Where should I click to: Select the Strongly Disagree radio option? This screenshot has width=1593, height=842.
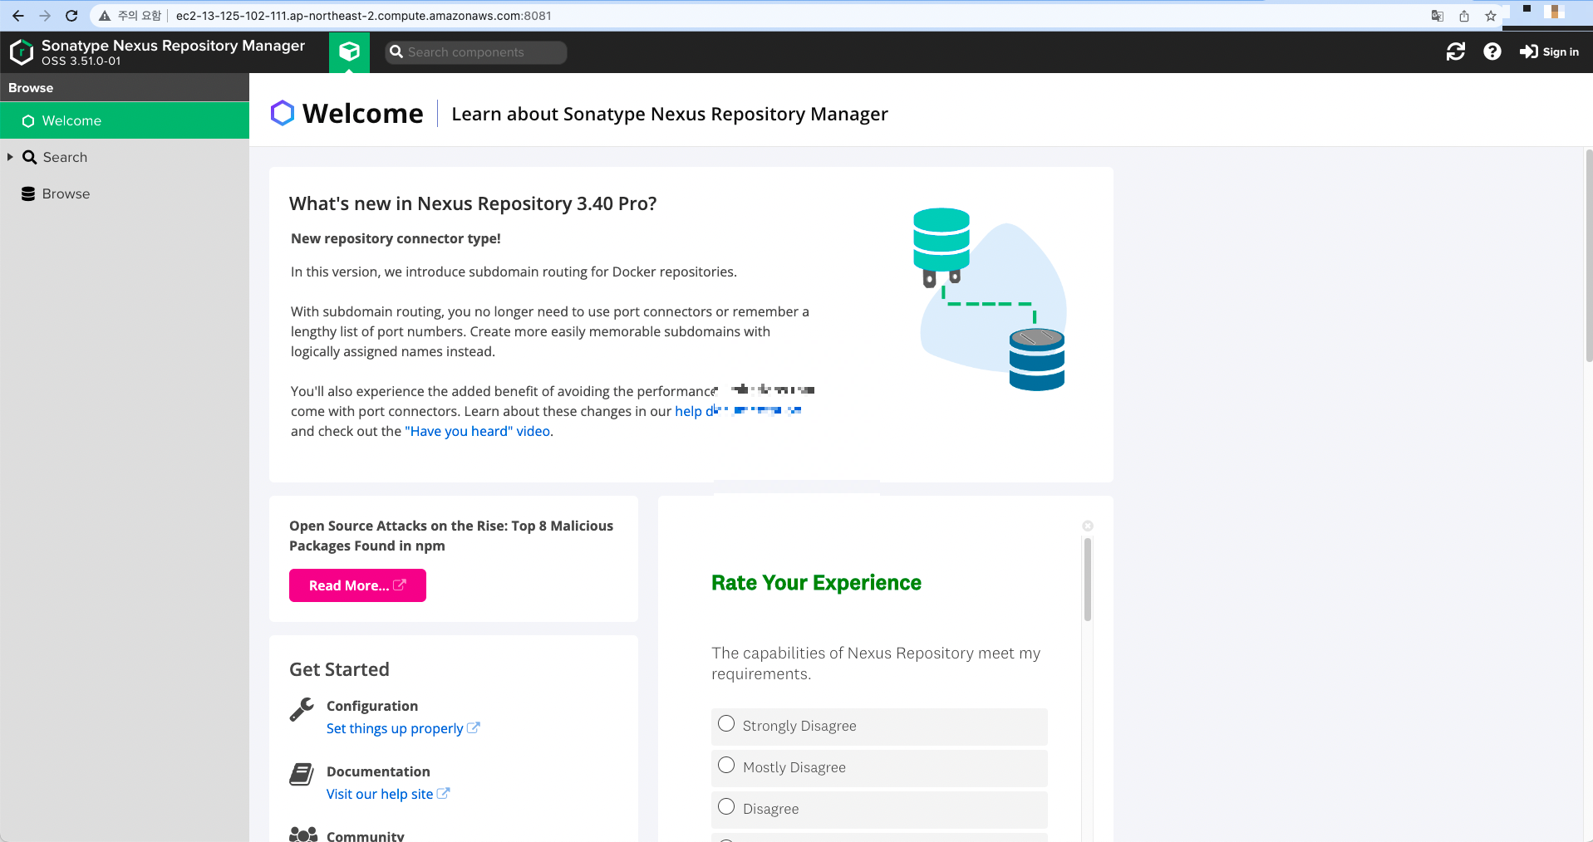click(x=726, y=723)
